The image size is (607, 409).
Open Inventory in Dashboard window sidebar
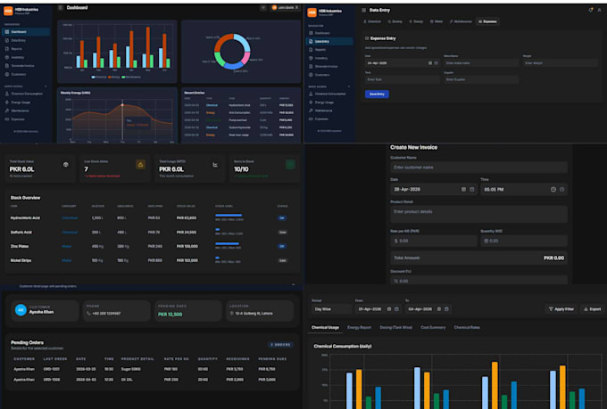click(x=18, y=57)
